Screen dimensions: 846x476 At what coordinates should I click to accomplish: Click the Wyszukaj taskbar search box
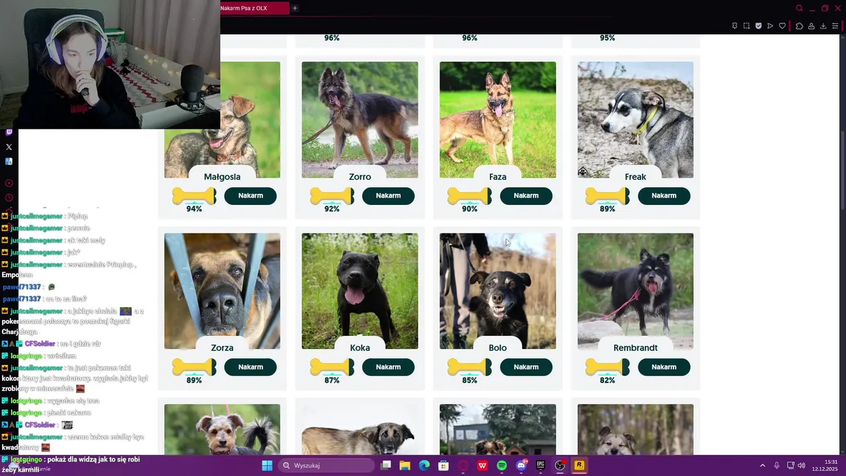[x=327, y=465]
